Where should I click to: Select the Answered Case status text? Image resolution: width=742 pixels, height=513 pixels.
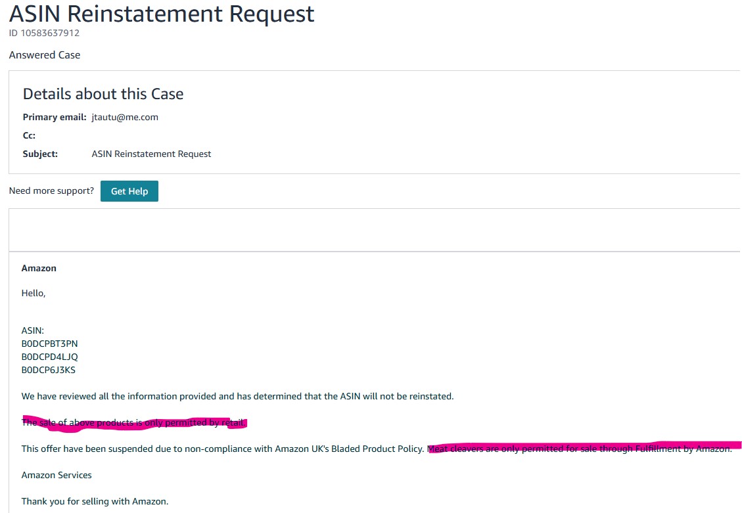pyautogui.click(x=45, y=55)
